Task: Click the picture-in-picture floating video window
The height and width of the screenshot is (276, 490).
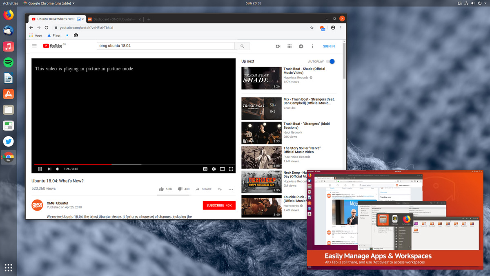Action: tap(395, 220)
